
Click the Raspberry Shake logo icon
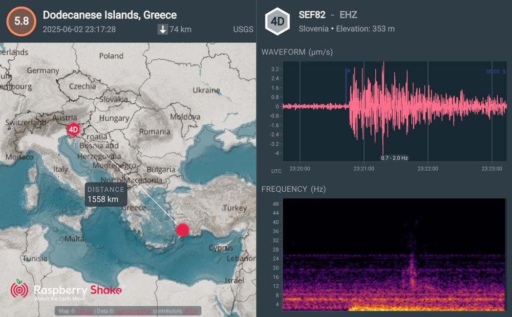pos(19,289)
